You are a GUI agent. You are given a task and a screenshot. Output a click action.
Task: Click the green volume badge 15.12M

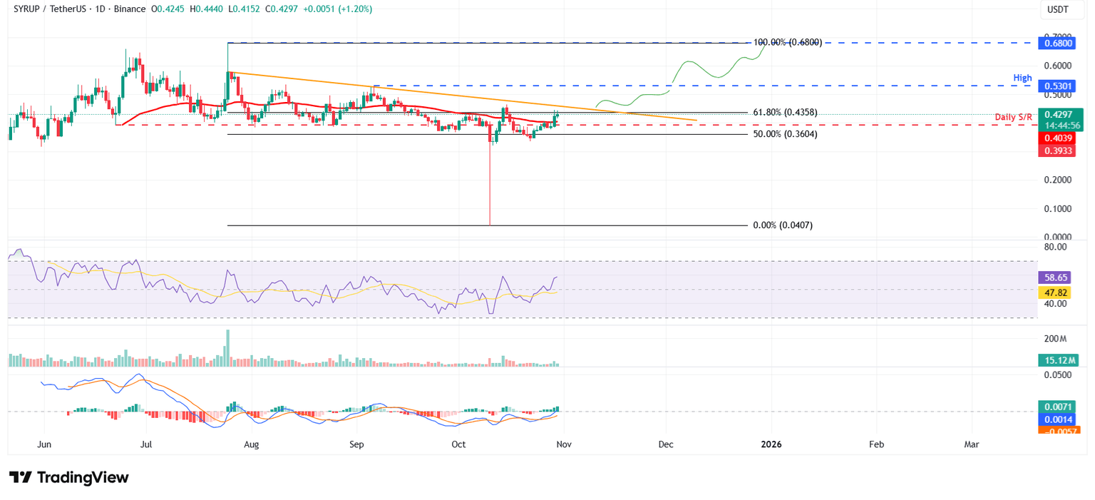1057,361
